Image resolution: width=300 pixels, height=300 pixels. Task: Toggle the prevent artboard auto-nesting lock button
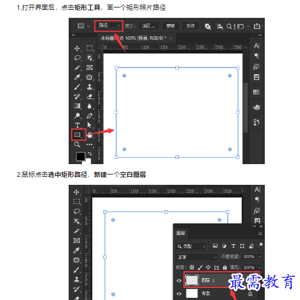point(216,267)
